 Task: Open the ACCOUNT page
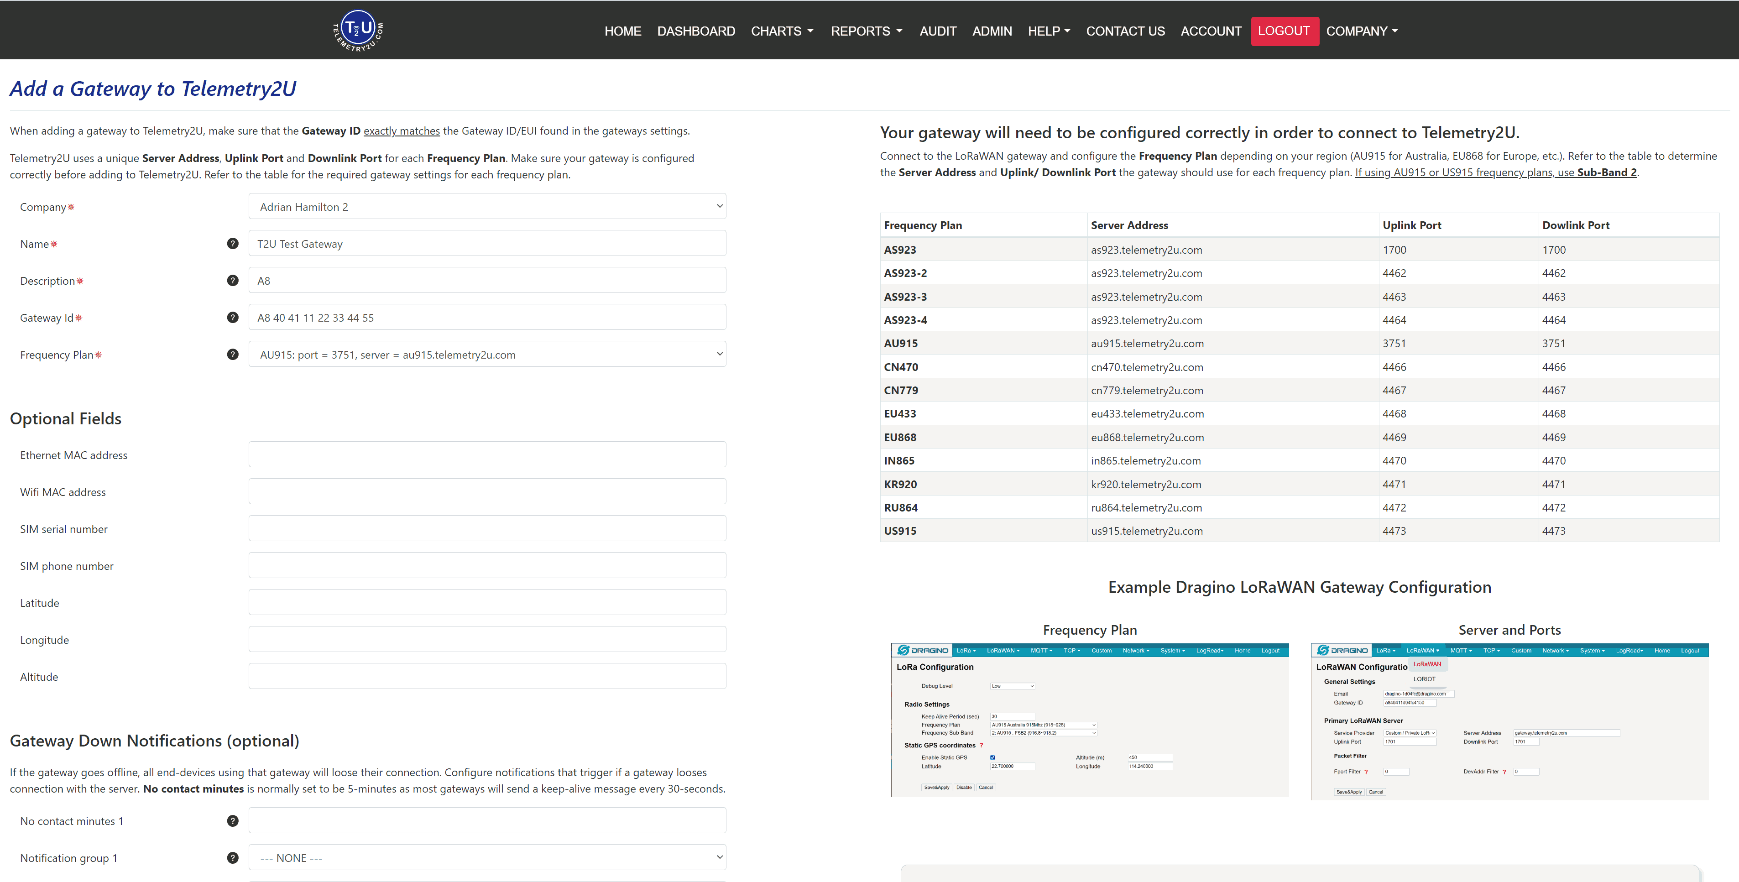(x=1211, y=31)
